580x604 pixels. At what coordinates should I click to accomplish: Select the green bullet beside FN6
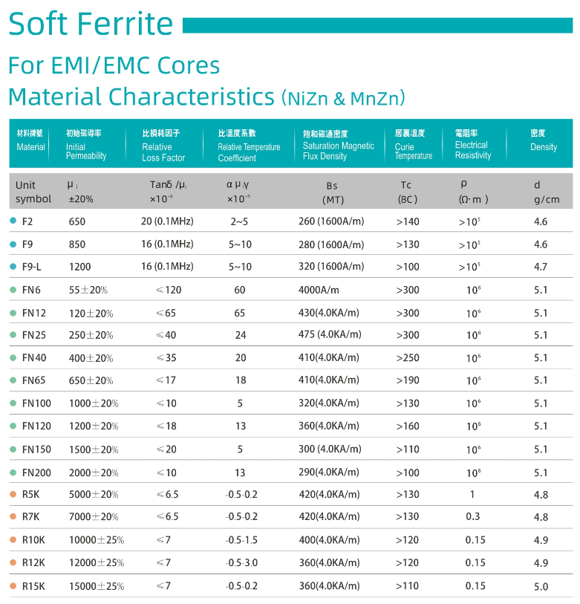pos(13,290)
